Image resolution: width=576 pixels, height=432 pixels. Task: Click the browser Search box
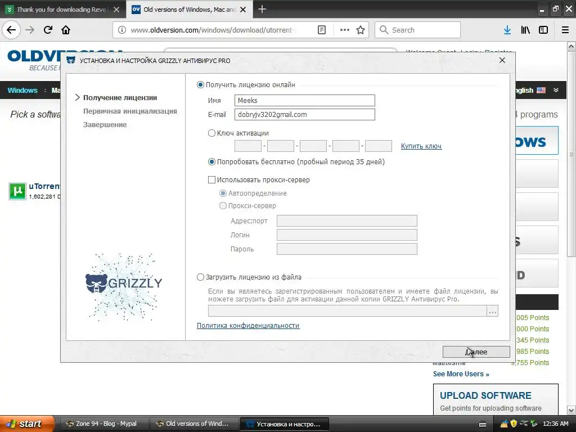pyautogui.click(x=418, y=30)
